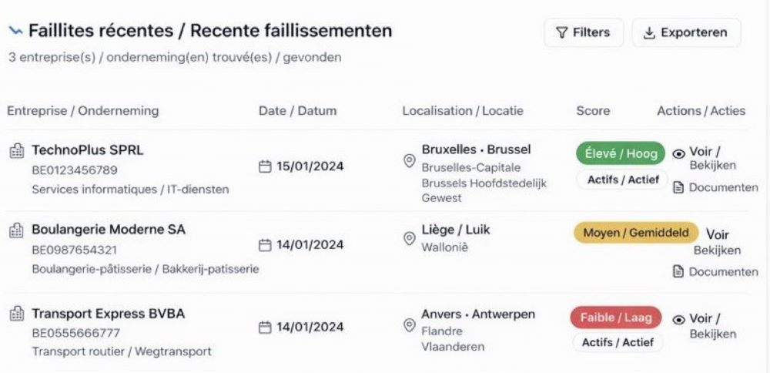
Task: Click the building icon beside Boulangerie Moderne SA
Action: (x=16, y=230)
